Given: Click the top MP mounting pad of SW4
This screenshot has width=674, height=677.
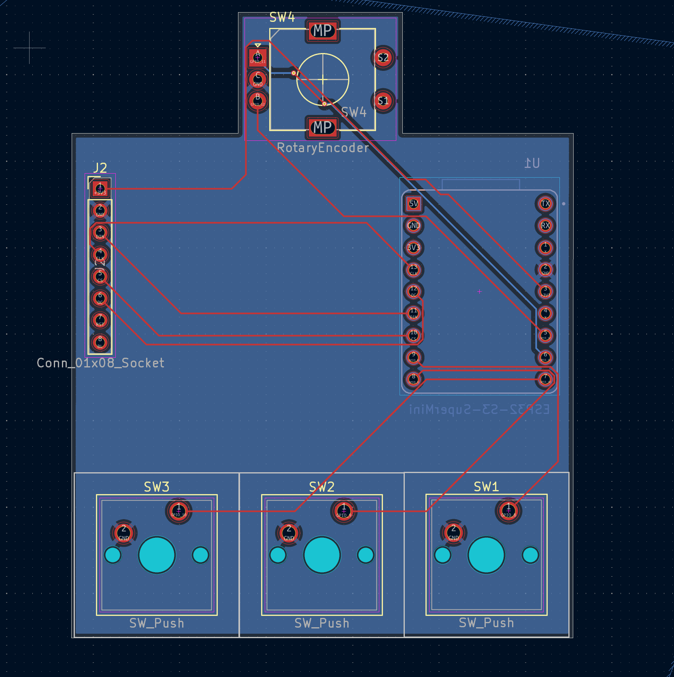Looking at the screenshot, I should point(323,31).
